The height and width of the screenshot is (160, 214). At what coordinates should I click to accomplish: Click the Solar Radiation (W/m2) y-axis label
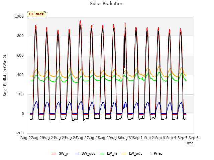[x=5, y=76]
